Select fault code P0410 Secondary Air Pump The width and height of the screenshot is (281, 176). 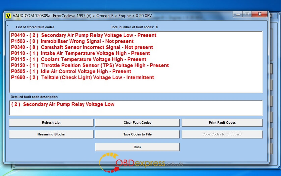click(83, 35)
